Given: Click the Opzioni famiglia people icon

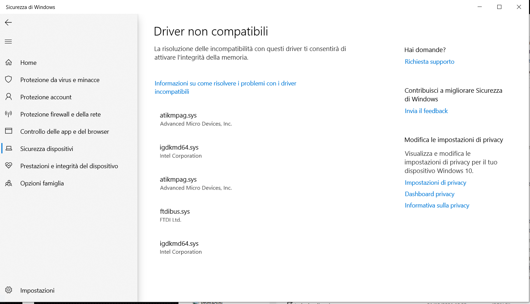Looking at the screenshot, I should (x=8, y=183).
